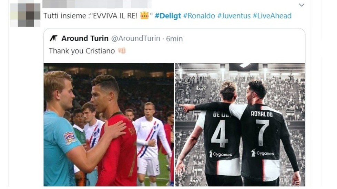The width and height of the screenshot is (337, 189).
Task: Click the Cygames logo on De Ligt's shirt
Action: pos(220,154)
